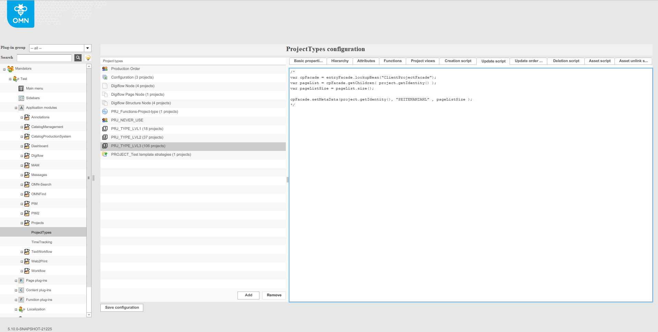Click the search magnifier icon
Screen dimensions: 658x332
pos(78,58)
